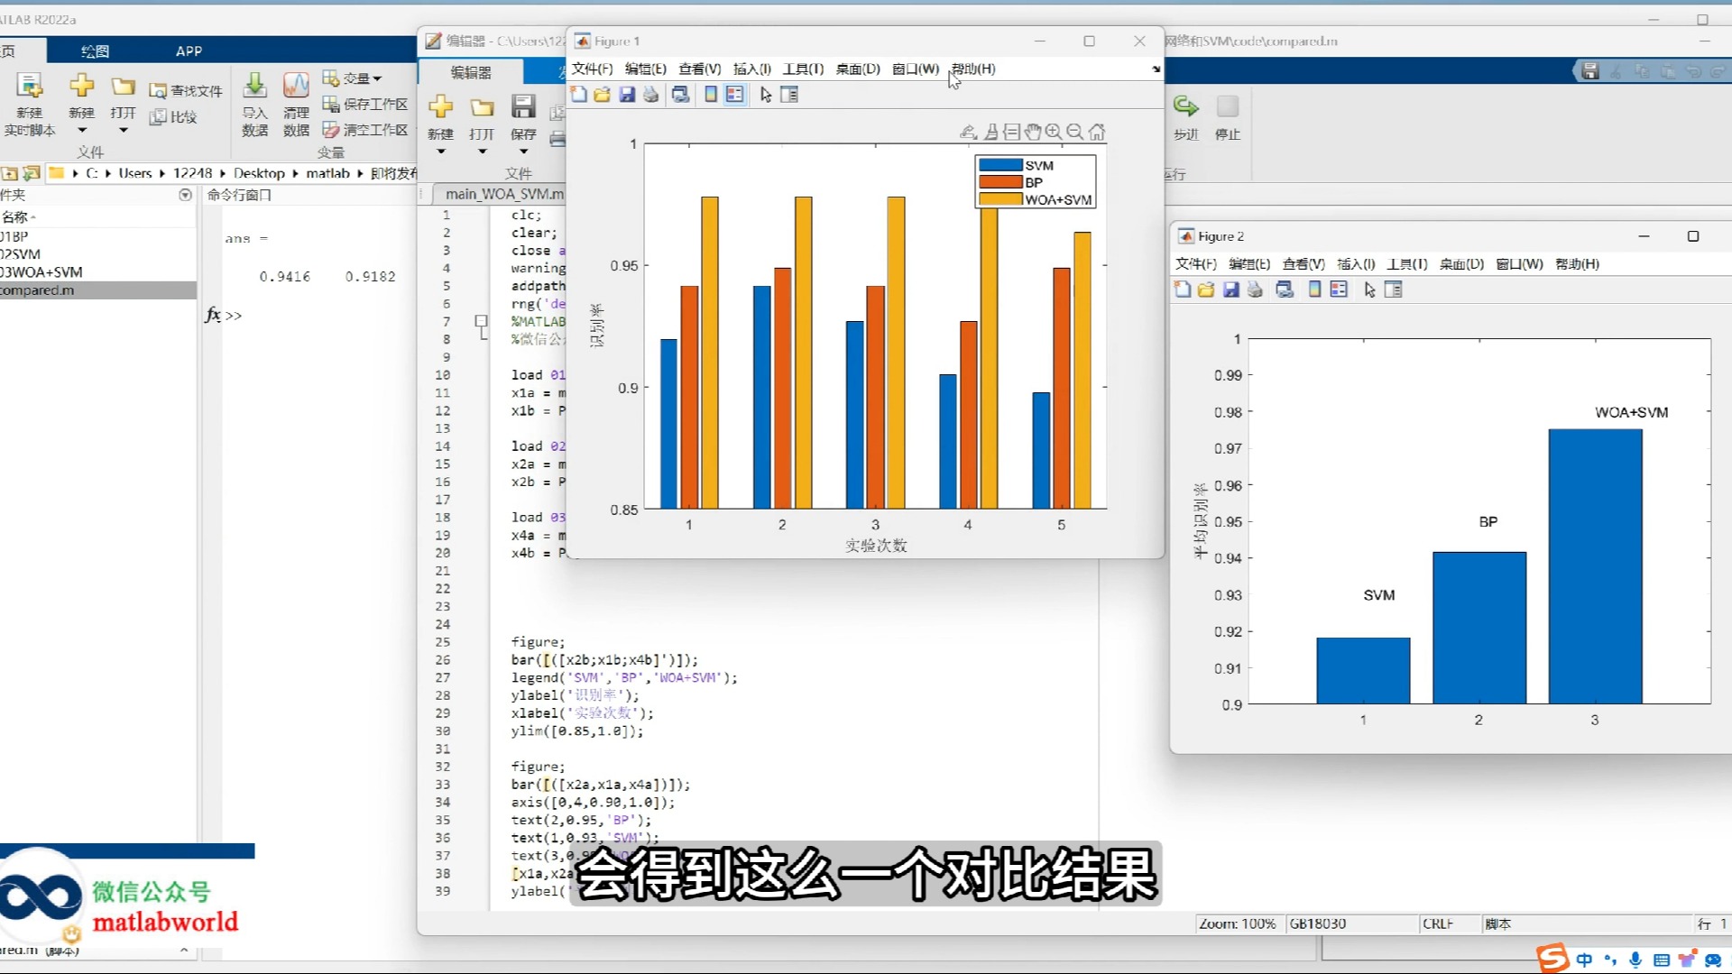Image resolution: width=1732 pixels, height=974 pixels.
Task: Click New Figure icon in Figure 1 toolbar
Action: [579, 95]
